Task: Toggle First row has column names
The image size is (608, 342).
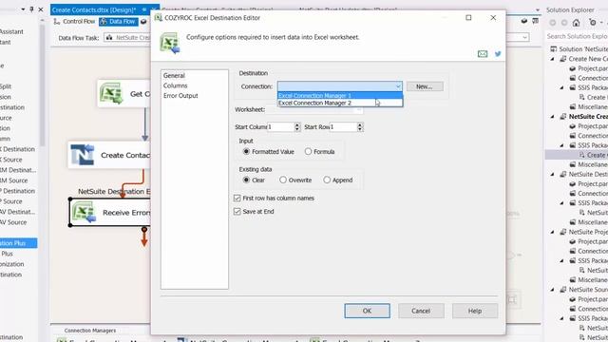Action: click(237, 199)
